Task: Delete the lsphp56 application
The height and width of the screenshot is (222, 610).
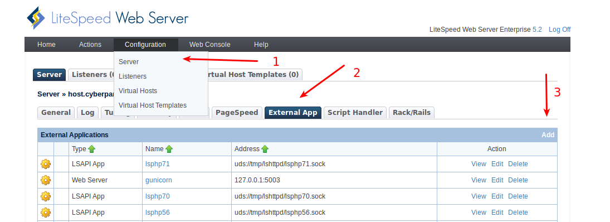Action: pyautogui.click(x=518, y=213)
